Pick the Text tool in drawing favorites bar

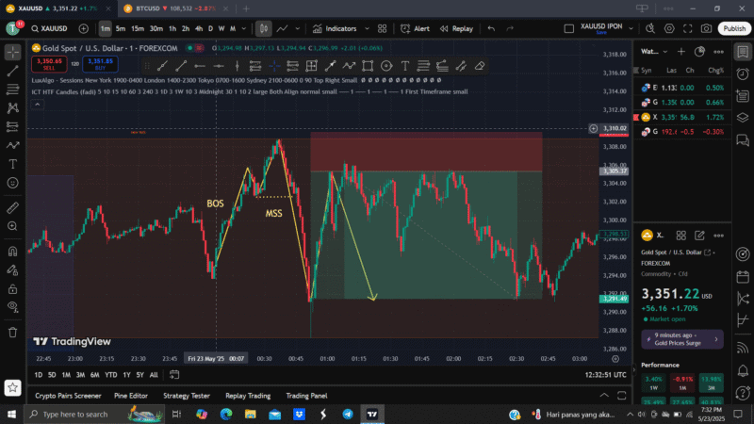point(404,66)
